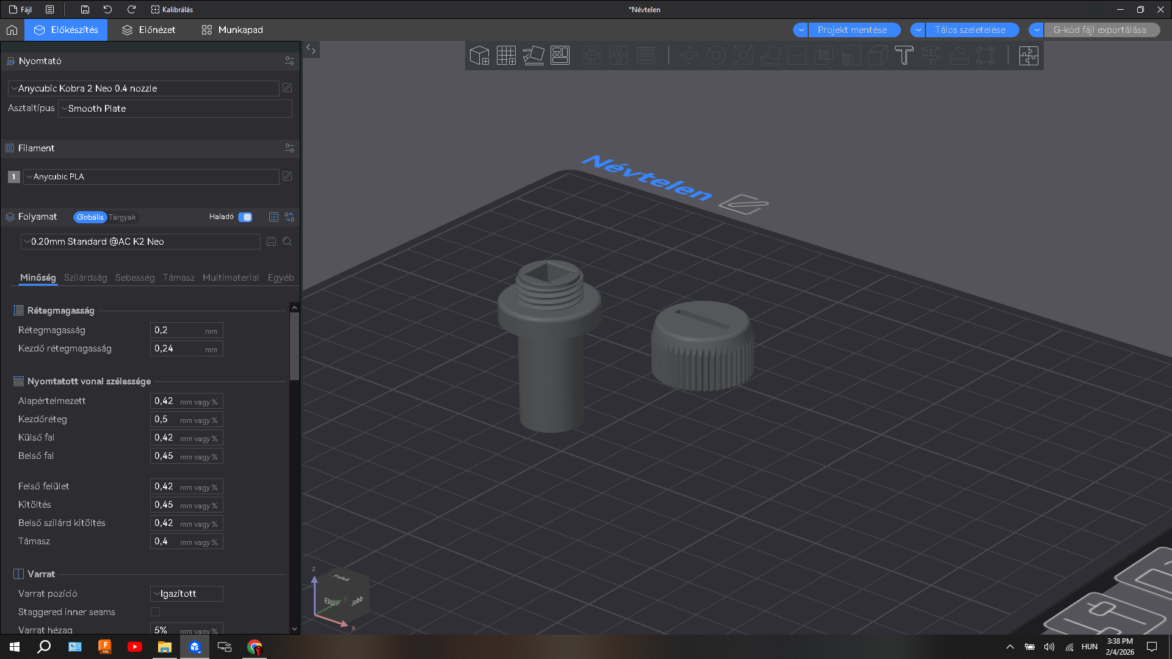This screenshot has width=1172, height=659.
Task: Select the Globális process scope
Action: tap(90, 217)
